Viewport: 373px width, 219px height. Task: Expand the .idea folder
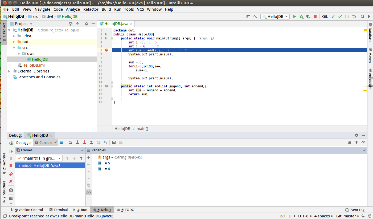click(x=15, y=36)
